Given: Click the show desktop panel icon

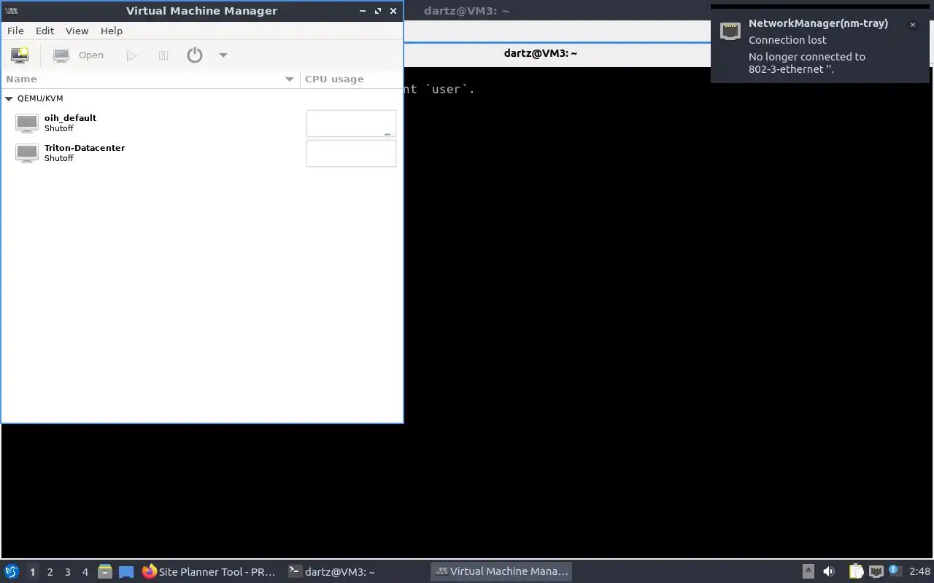Looking at the screenshot, I should [x=126, y=572].
